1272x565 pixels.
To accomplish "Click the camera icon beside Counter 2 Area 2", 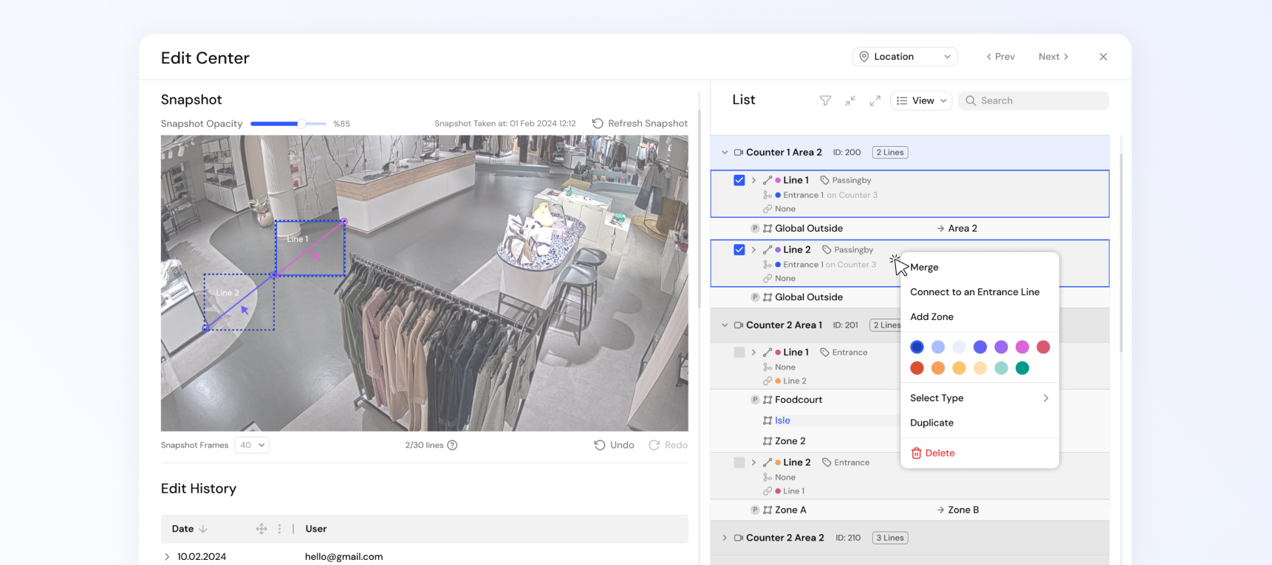I will tap(738, 538).
